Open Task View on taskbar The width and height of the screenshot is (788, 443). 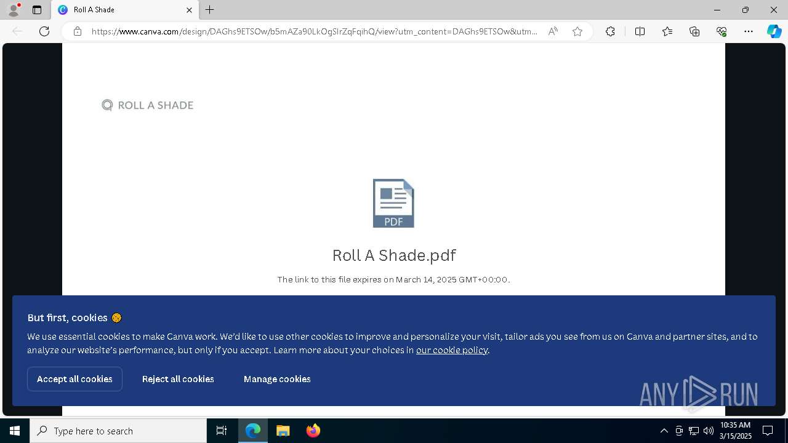(x=222, y=431)
